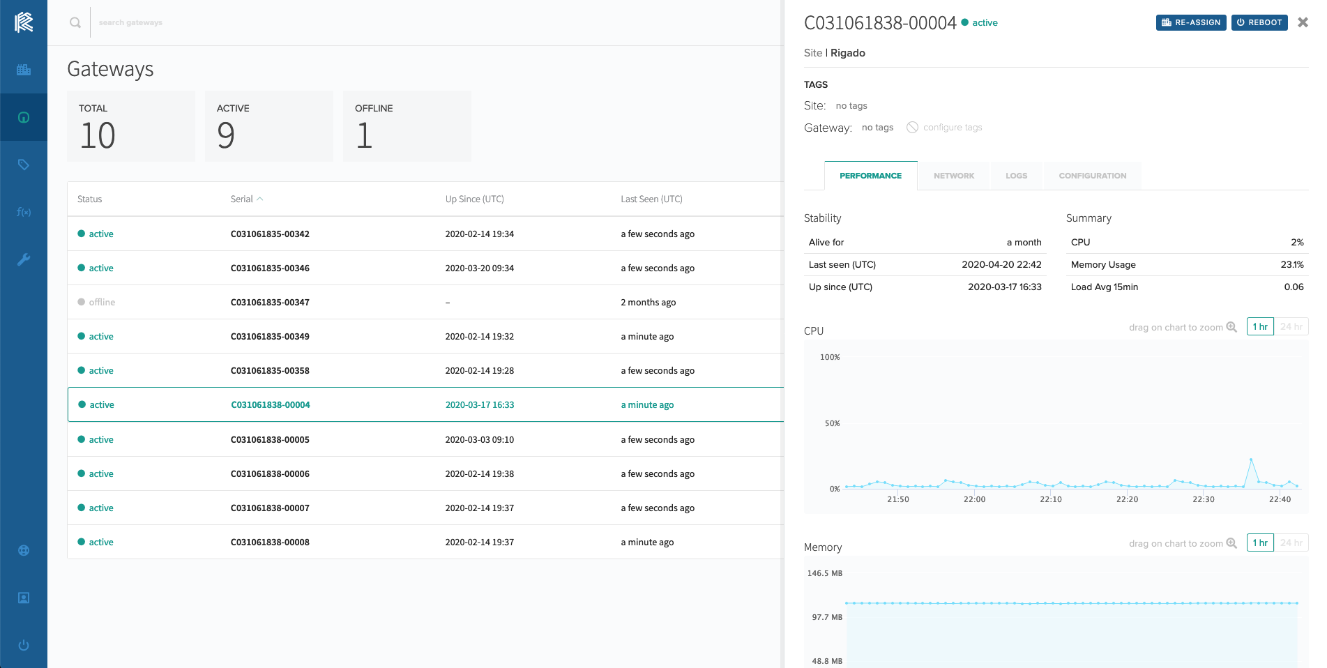Image resolution: width=1327 pixels, height=668 pixels.
Task: Select gateway row C031061838-00007
Action: 425,508
